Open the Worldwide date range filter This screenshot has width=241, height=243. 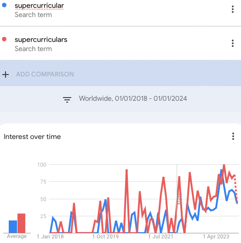tap(133, 98)
